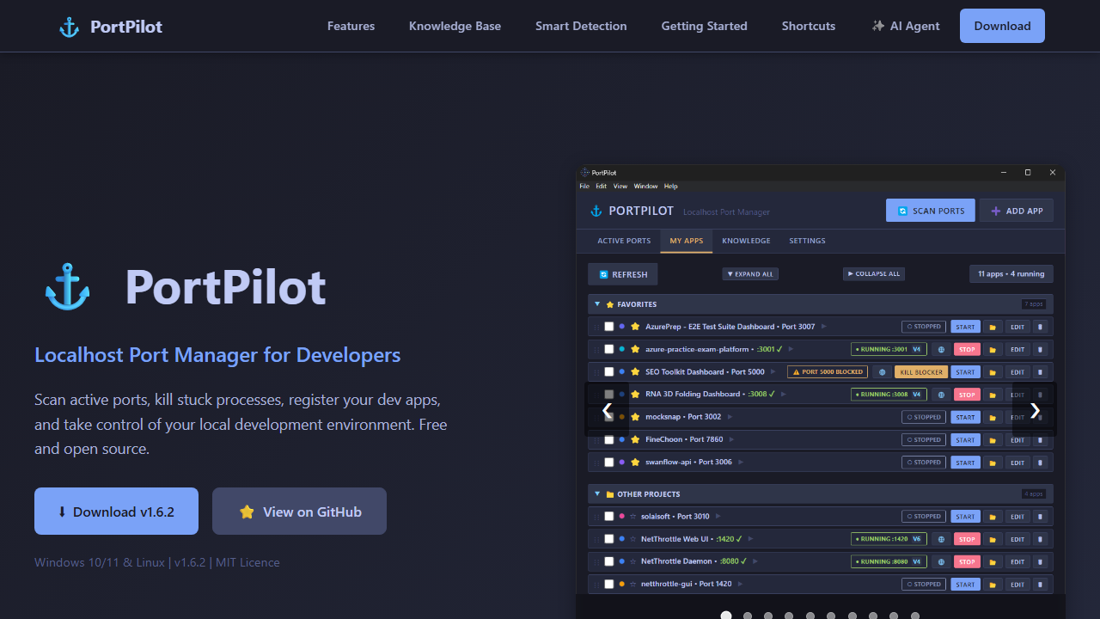
Task: Collapse the FAVORITES section triangle
Action: click(x=597, y=303)
